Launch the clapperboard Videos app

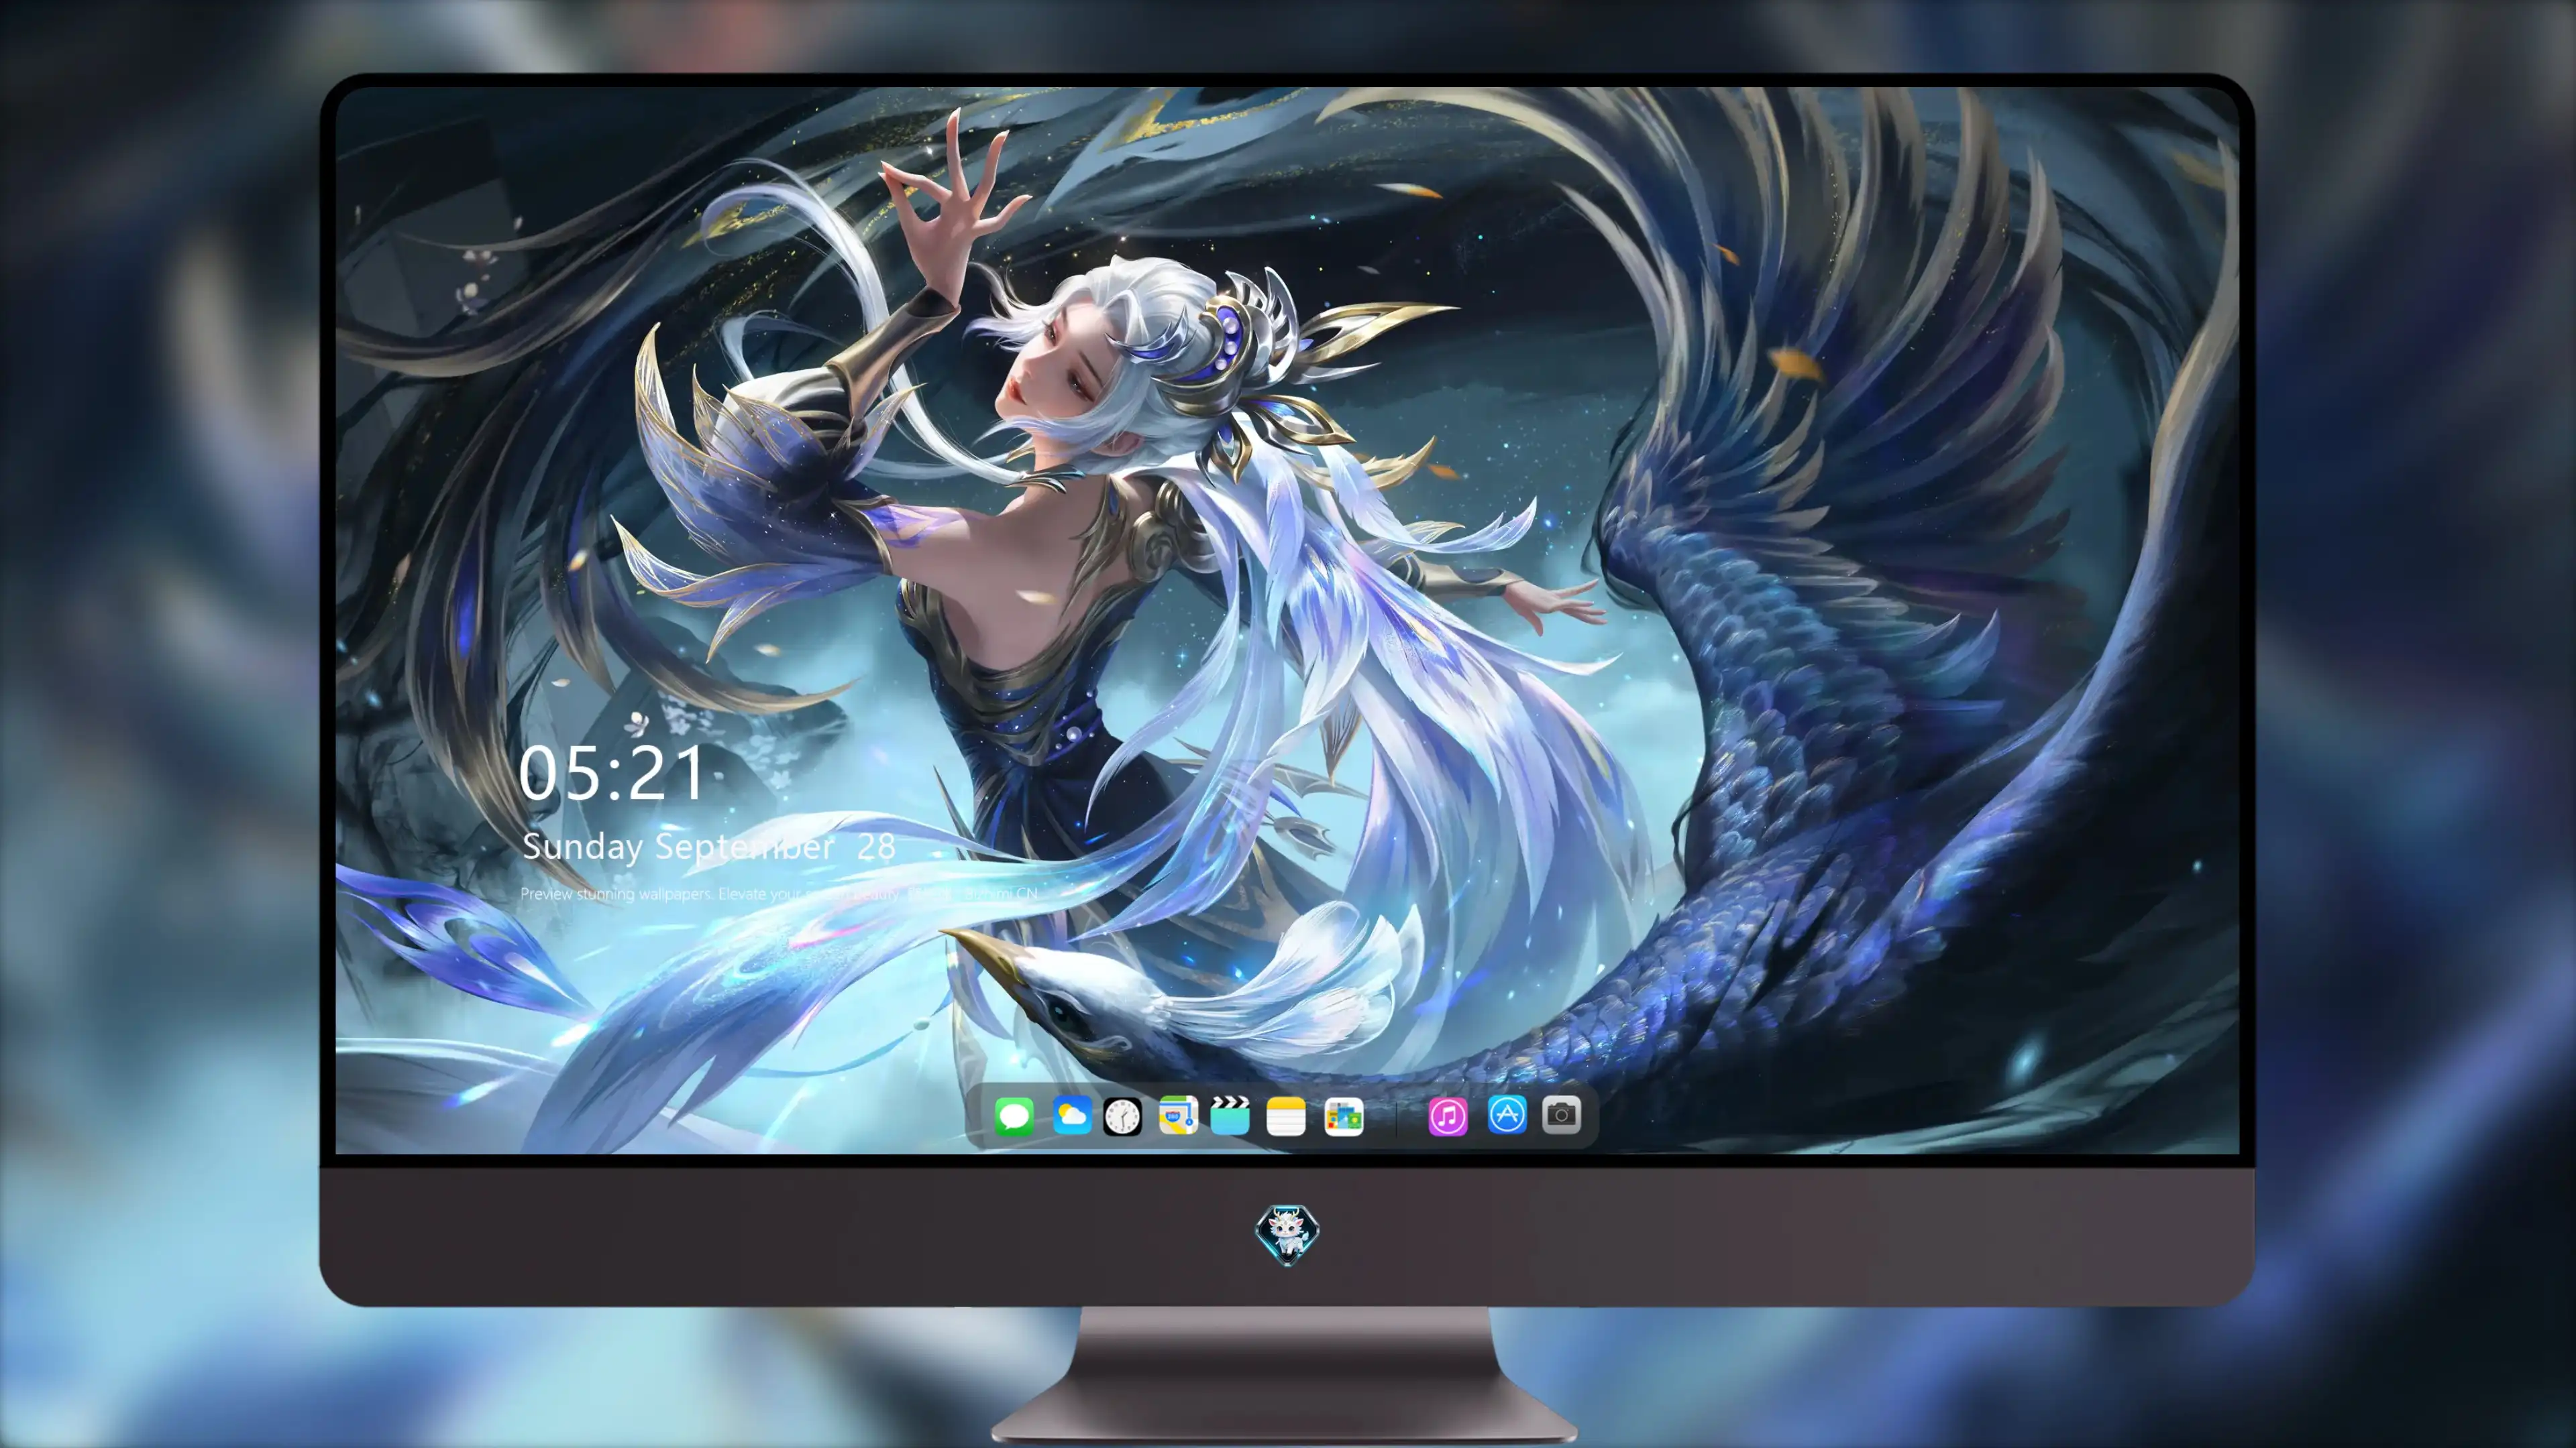point(1230,1115)
